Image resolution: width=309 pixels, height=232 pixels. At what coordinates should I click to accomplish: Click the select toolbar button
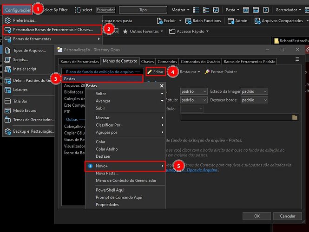point(84,10)
